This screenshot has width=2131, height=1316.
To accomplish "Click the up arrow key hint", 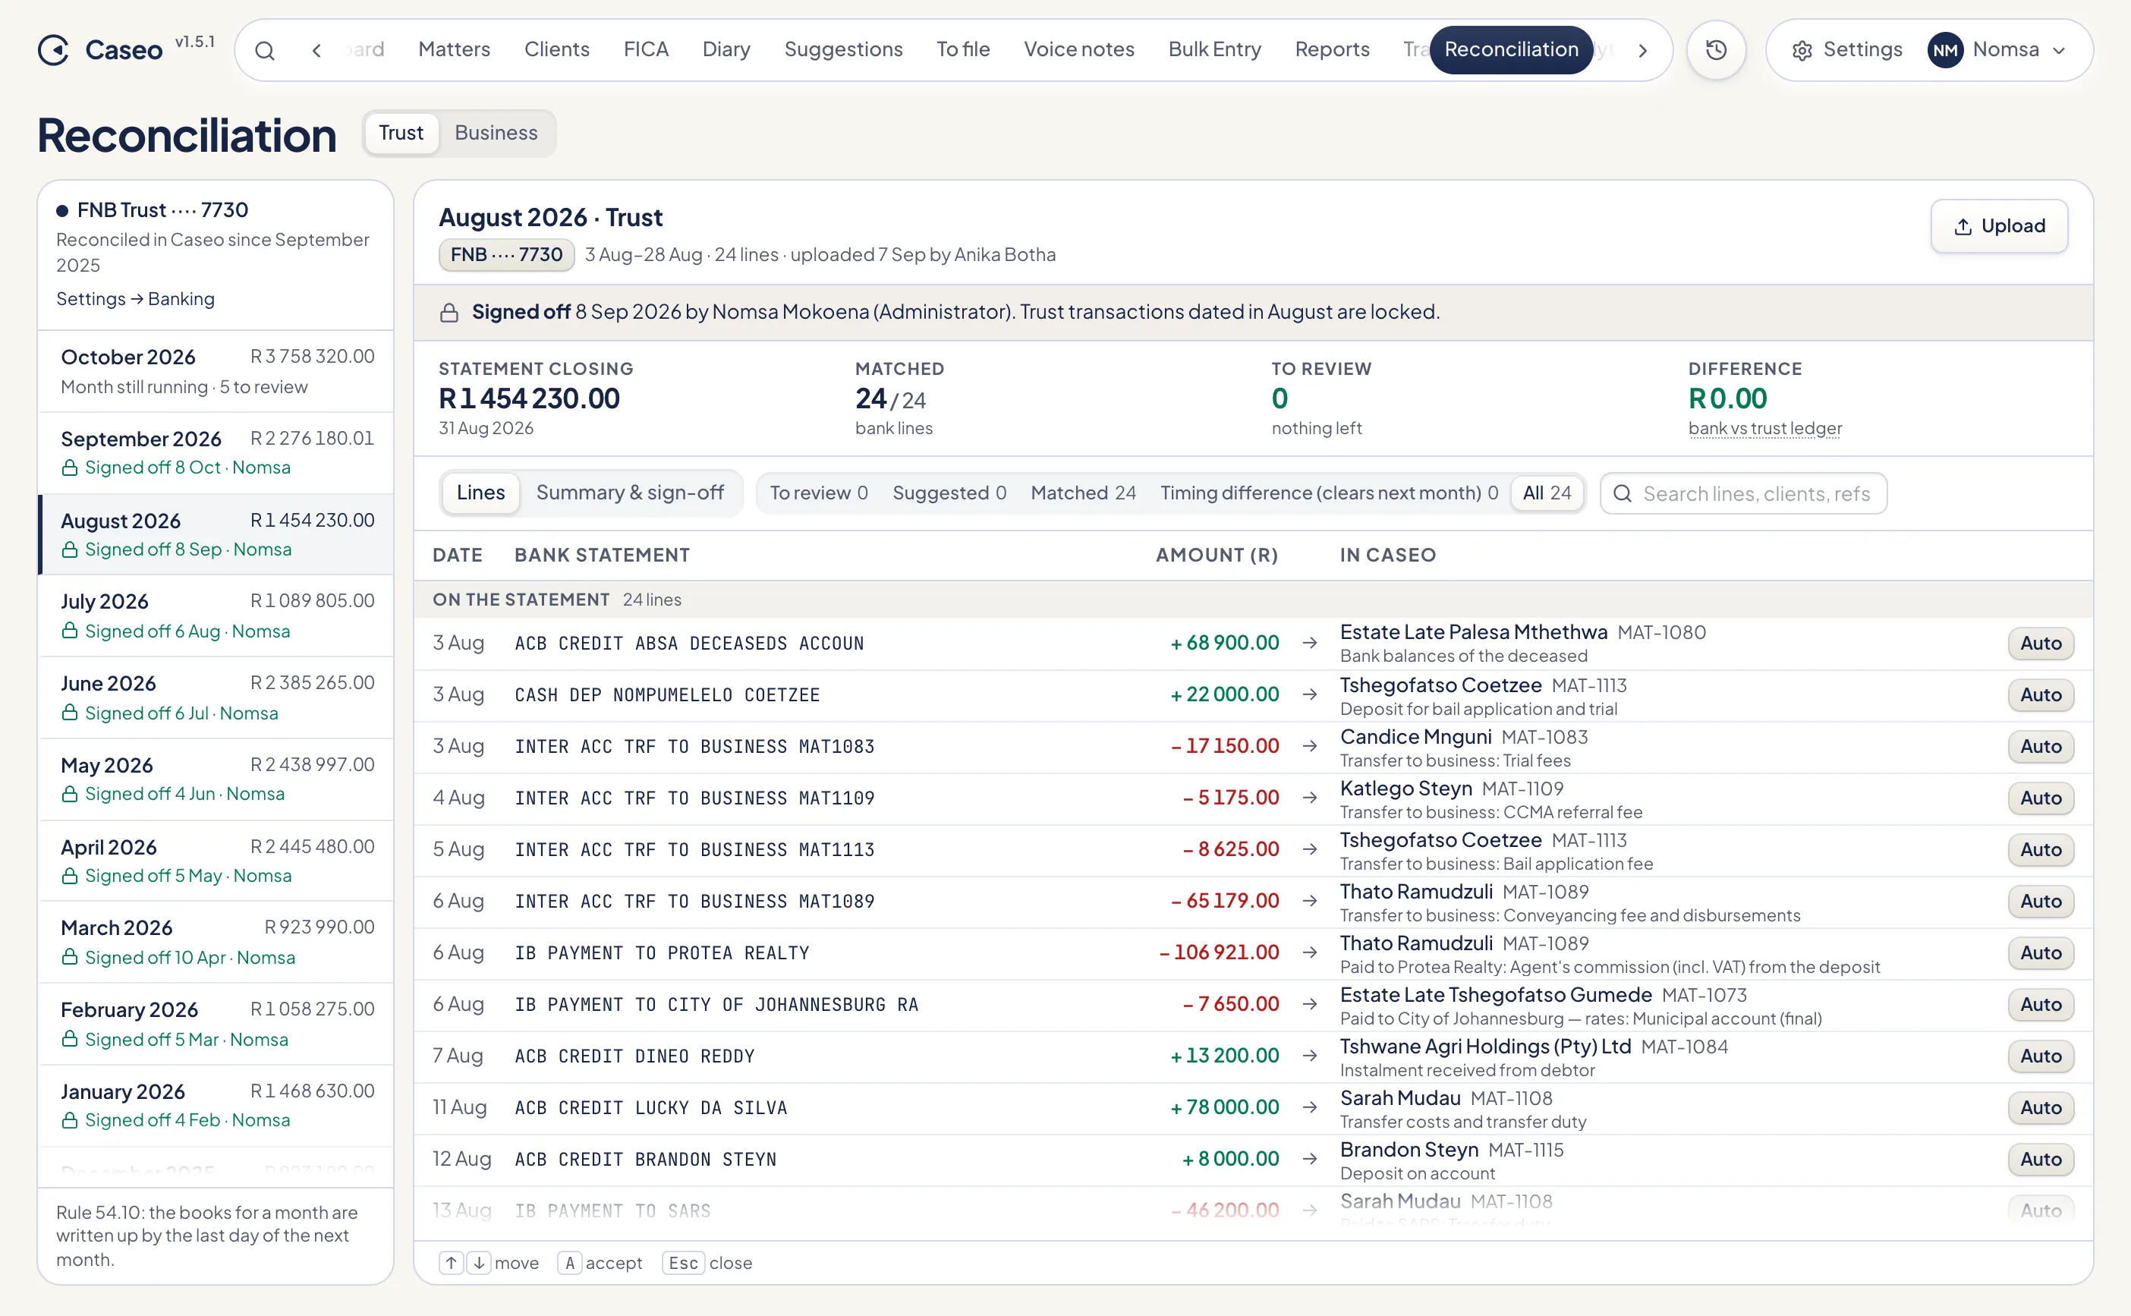I will (451, 1263).
